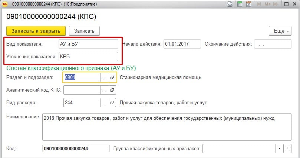The width and height of the screenshot is (300, 158).
Task: Click the Стационарная медицинская помощь text
Action: [x=161, y=78]
